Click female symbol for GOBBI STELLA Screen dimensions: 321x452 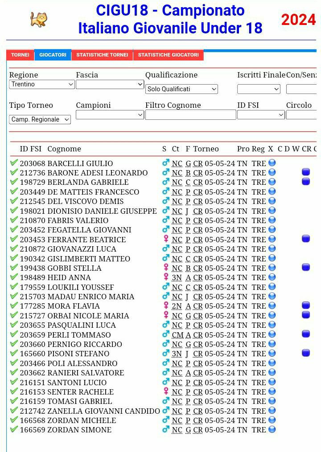point(166,268)
